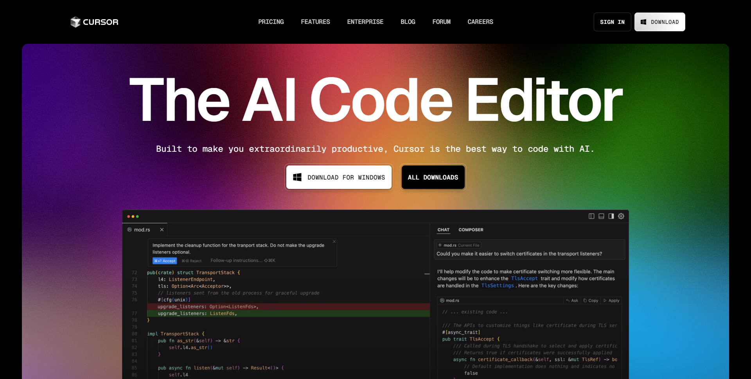Viewport: 751px width, 379px height.
Task: Click the Follow-up instructions field
Action: point(243,260)
